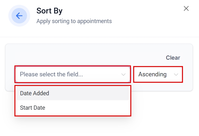
Task: Click the chevron in the field selector
Action: 124,74
